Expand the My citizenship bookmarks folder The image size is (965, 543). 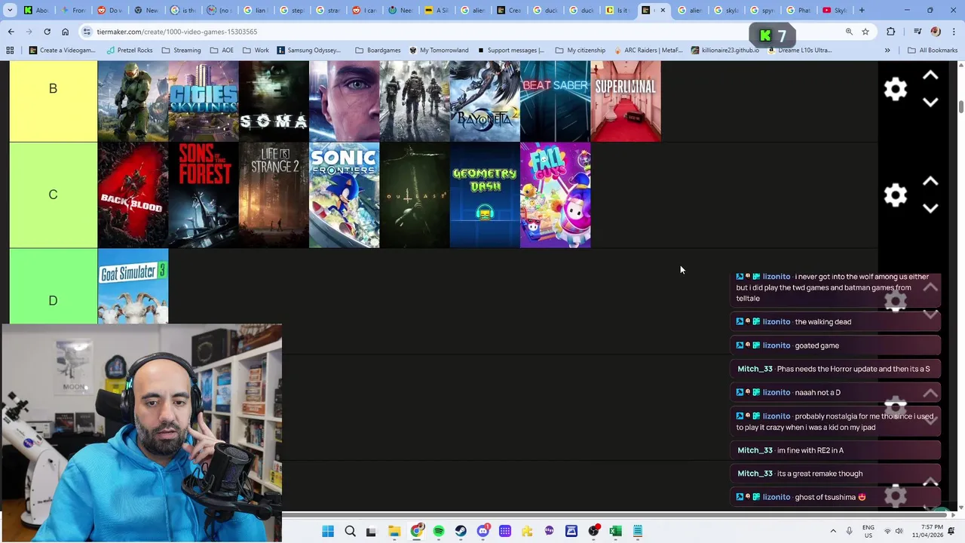click(x=581, y=51)
